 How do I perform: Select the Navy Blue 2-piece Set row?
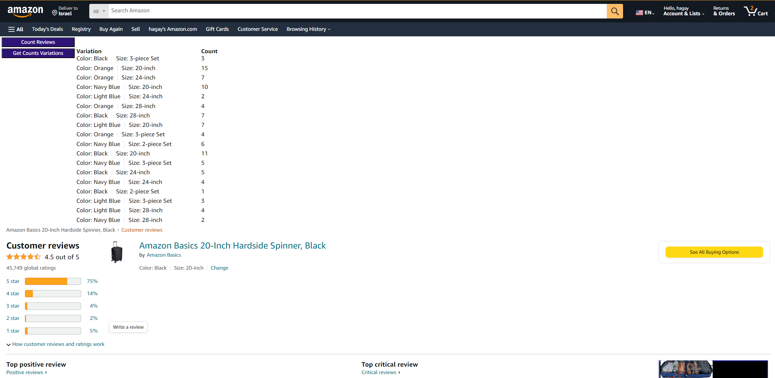(141, 144)
